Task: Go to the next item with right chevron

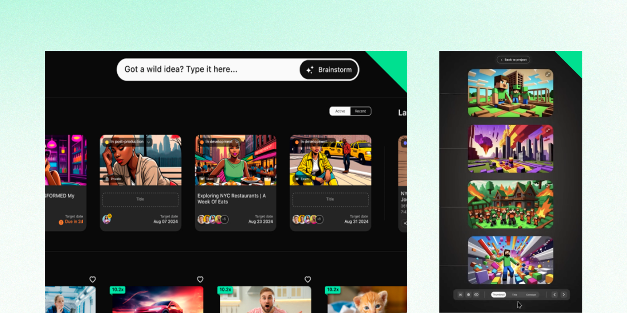Action: click(564, 295)
